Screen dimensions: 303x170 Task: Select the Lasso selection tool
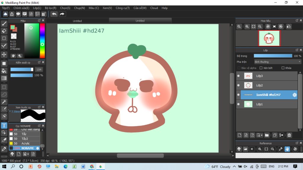(4, 94)
